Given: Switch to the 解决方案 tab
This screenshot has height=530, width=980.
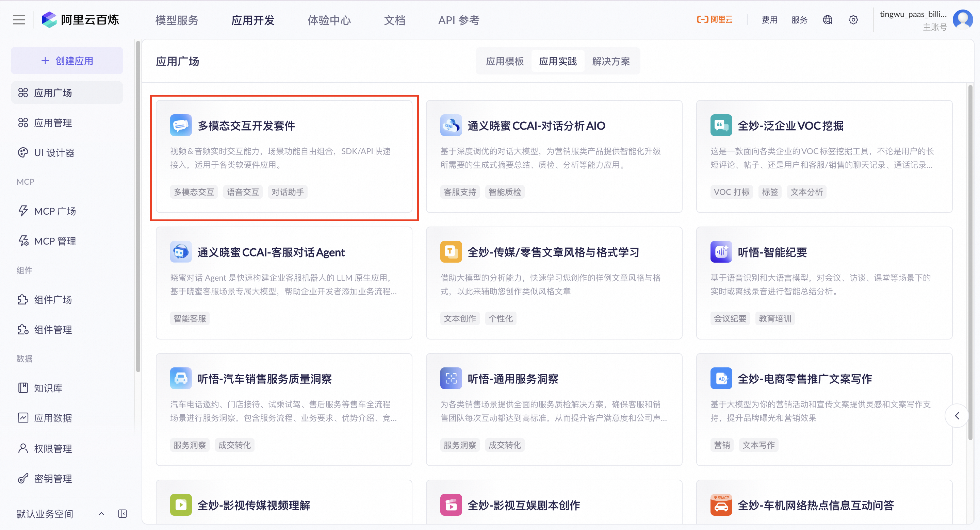Looking at the screenshot, I should coord(610,61).
